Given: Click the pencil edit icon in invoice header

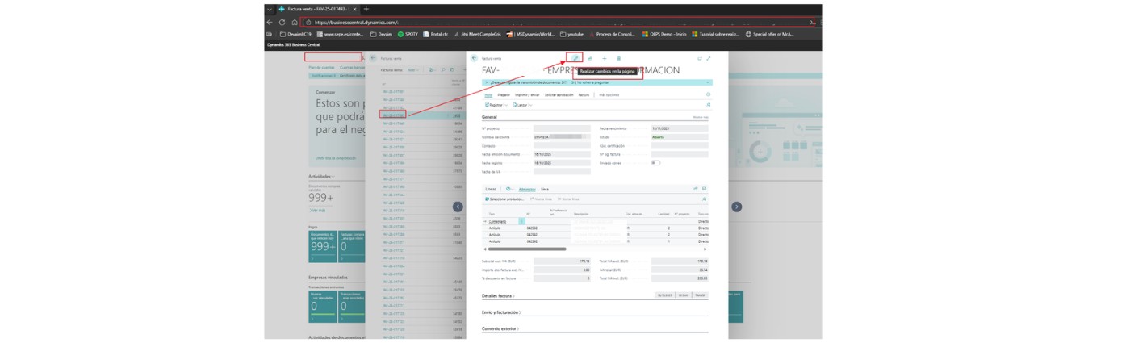Looking at the screenshot, I should coord(575,58).
